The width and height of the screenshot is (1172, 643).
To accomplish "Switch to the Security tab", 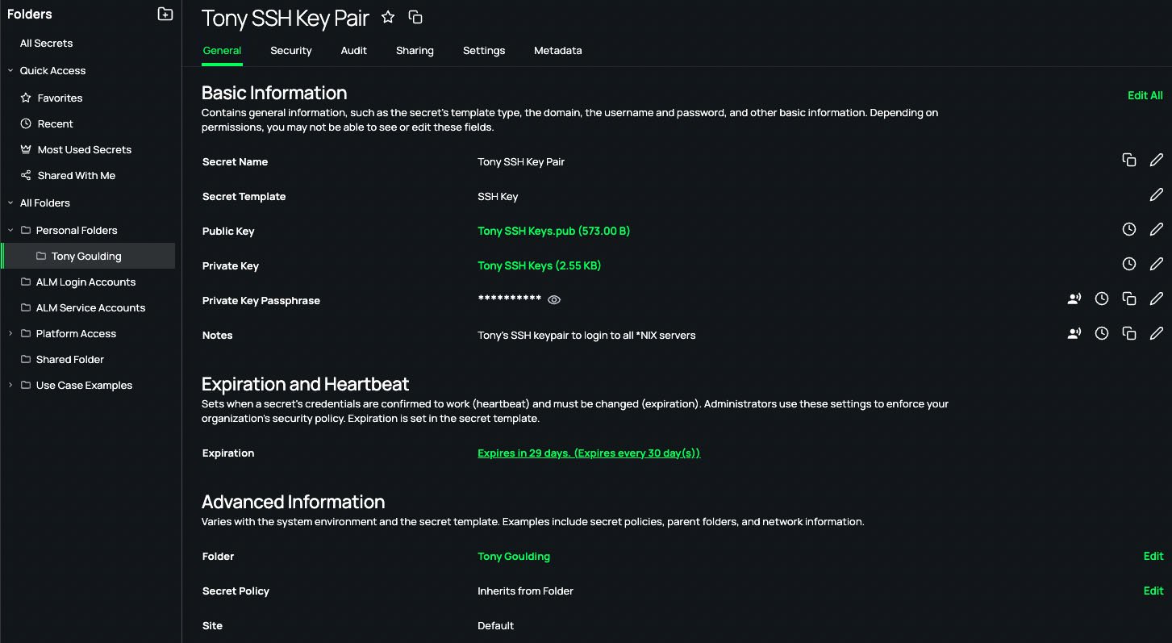I will click(290, 50).
